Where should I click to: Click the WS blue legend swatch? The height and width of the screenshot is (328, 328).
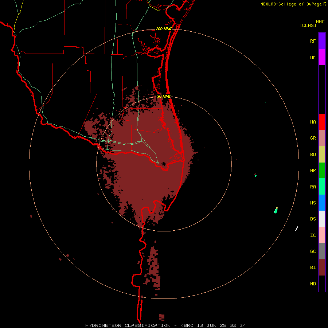coord(322,203)
